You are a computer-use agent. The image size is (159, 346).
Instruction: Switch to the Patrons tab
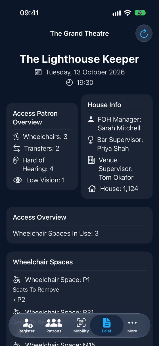54,326
